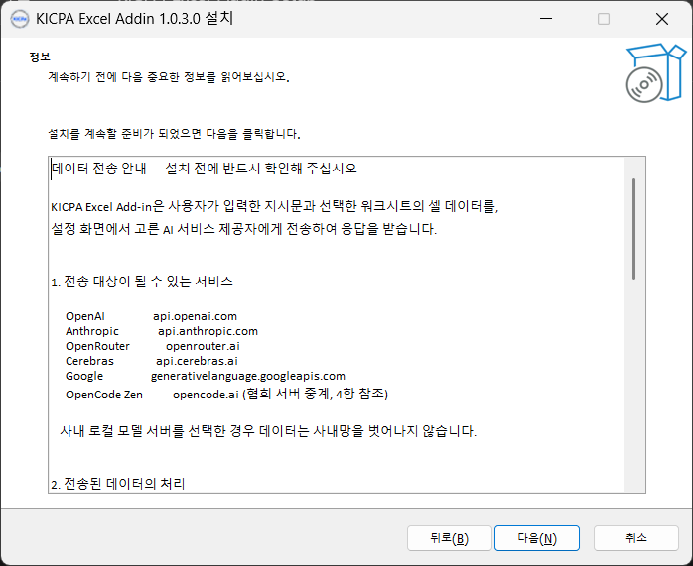Click the 'openrouter.ai' text
Viewport: 693px width, 566px height.
coord(203,346)
